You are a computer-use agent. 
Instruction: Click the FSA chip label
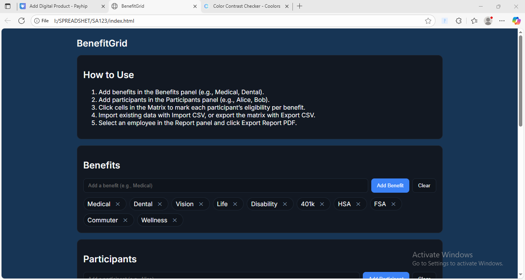click(380, 204)
